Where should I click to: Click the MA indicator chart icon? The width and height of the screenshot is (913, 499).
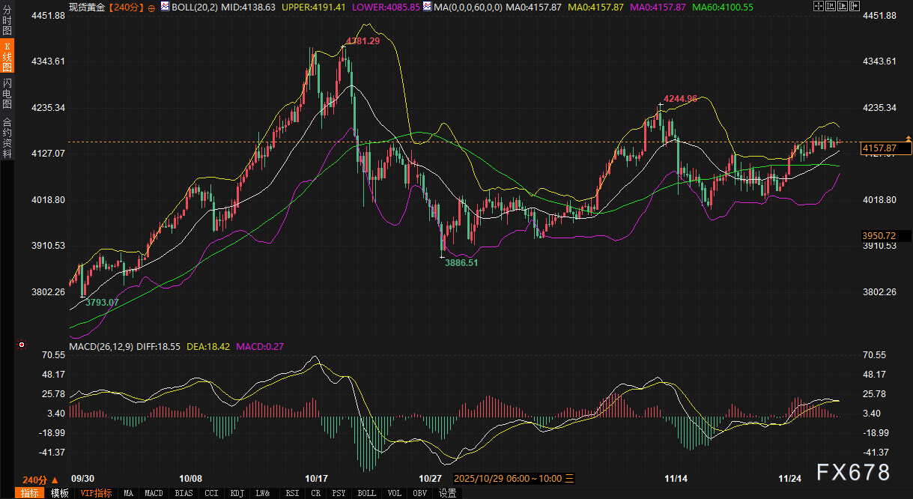coord(427,6)
